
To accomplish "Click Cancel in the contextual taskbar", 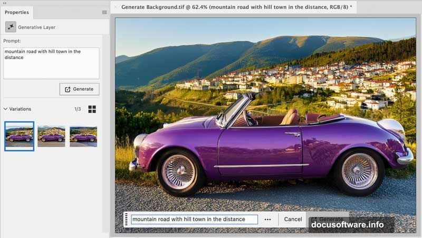I will click(293, 220).
